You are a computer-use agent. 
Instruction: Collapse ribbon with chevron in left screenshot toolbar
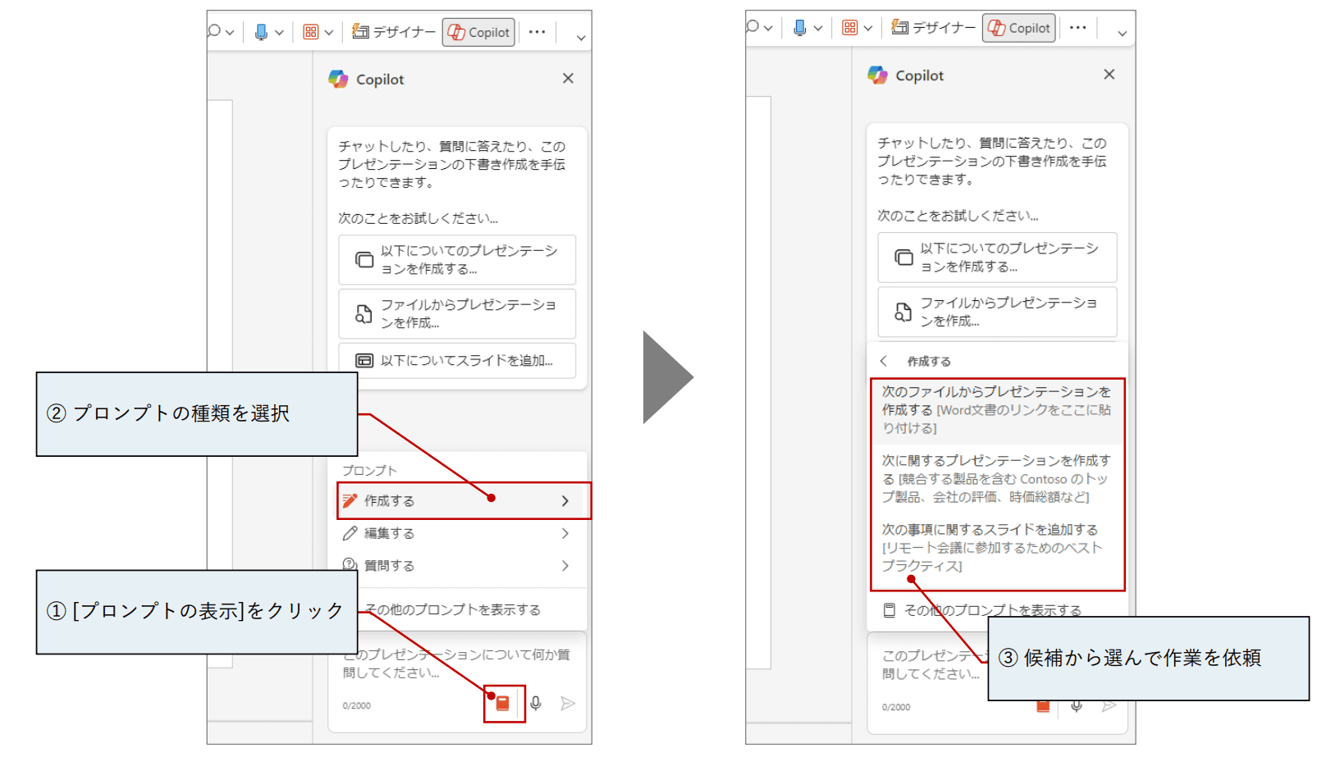point(581,37)
